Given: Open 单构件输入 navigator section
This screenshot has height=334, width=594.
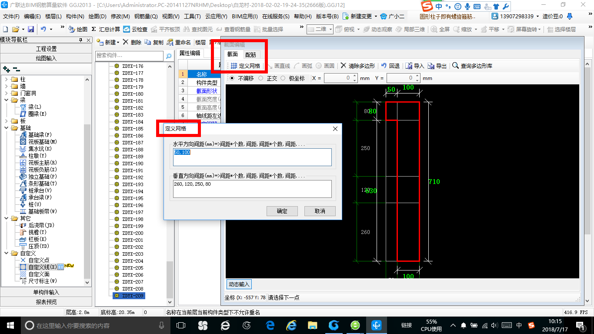Looking at the screenshot, I should [46, 292].
